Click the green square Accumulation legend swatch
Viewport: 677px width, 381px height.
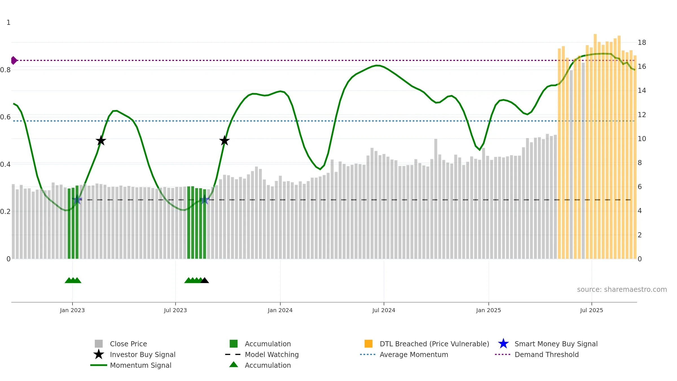tap(234, 344)
